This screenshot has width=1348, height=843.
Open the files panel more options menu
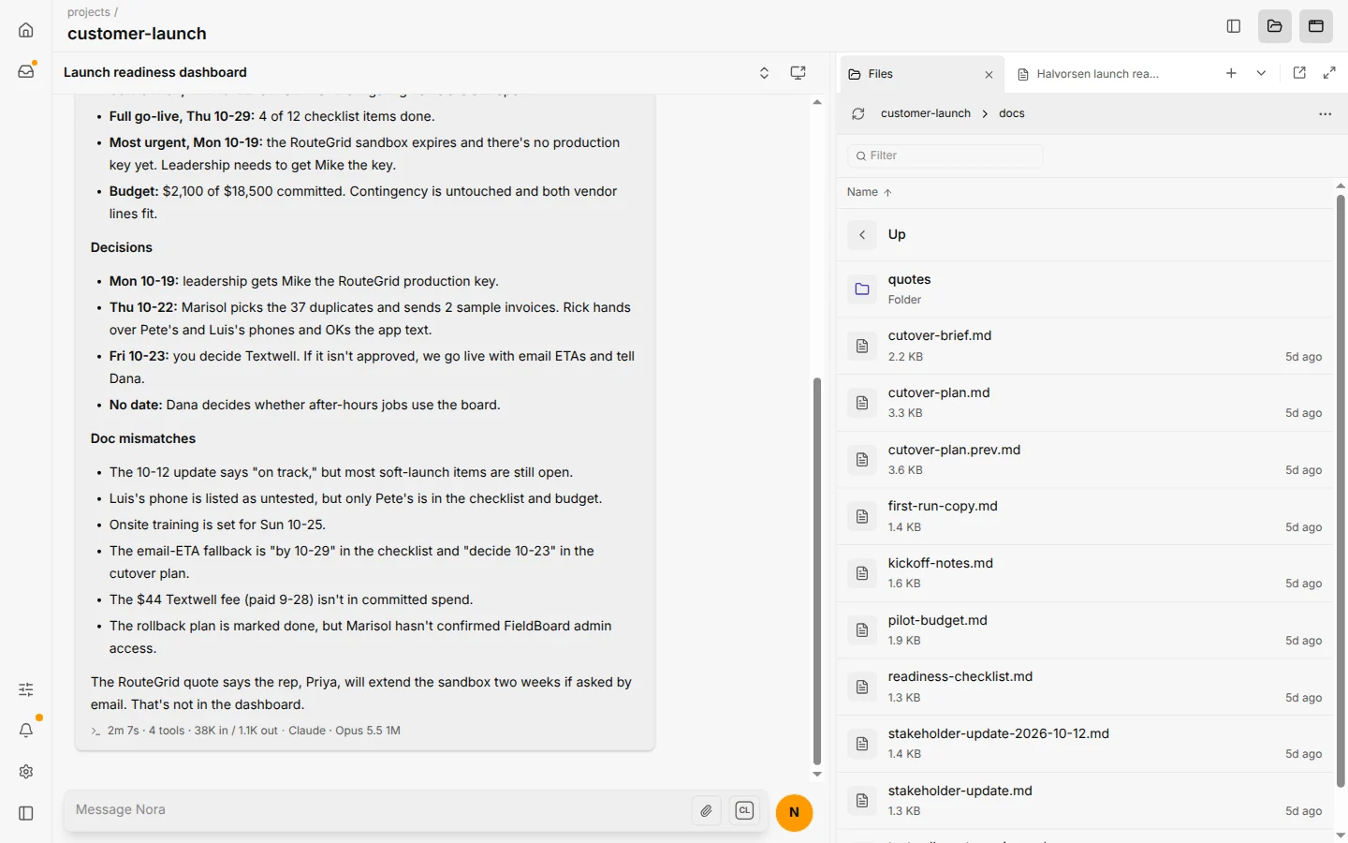1325,114
